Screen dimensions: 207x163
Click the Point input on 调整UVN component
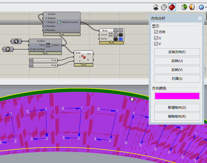[42, 45]
